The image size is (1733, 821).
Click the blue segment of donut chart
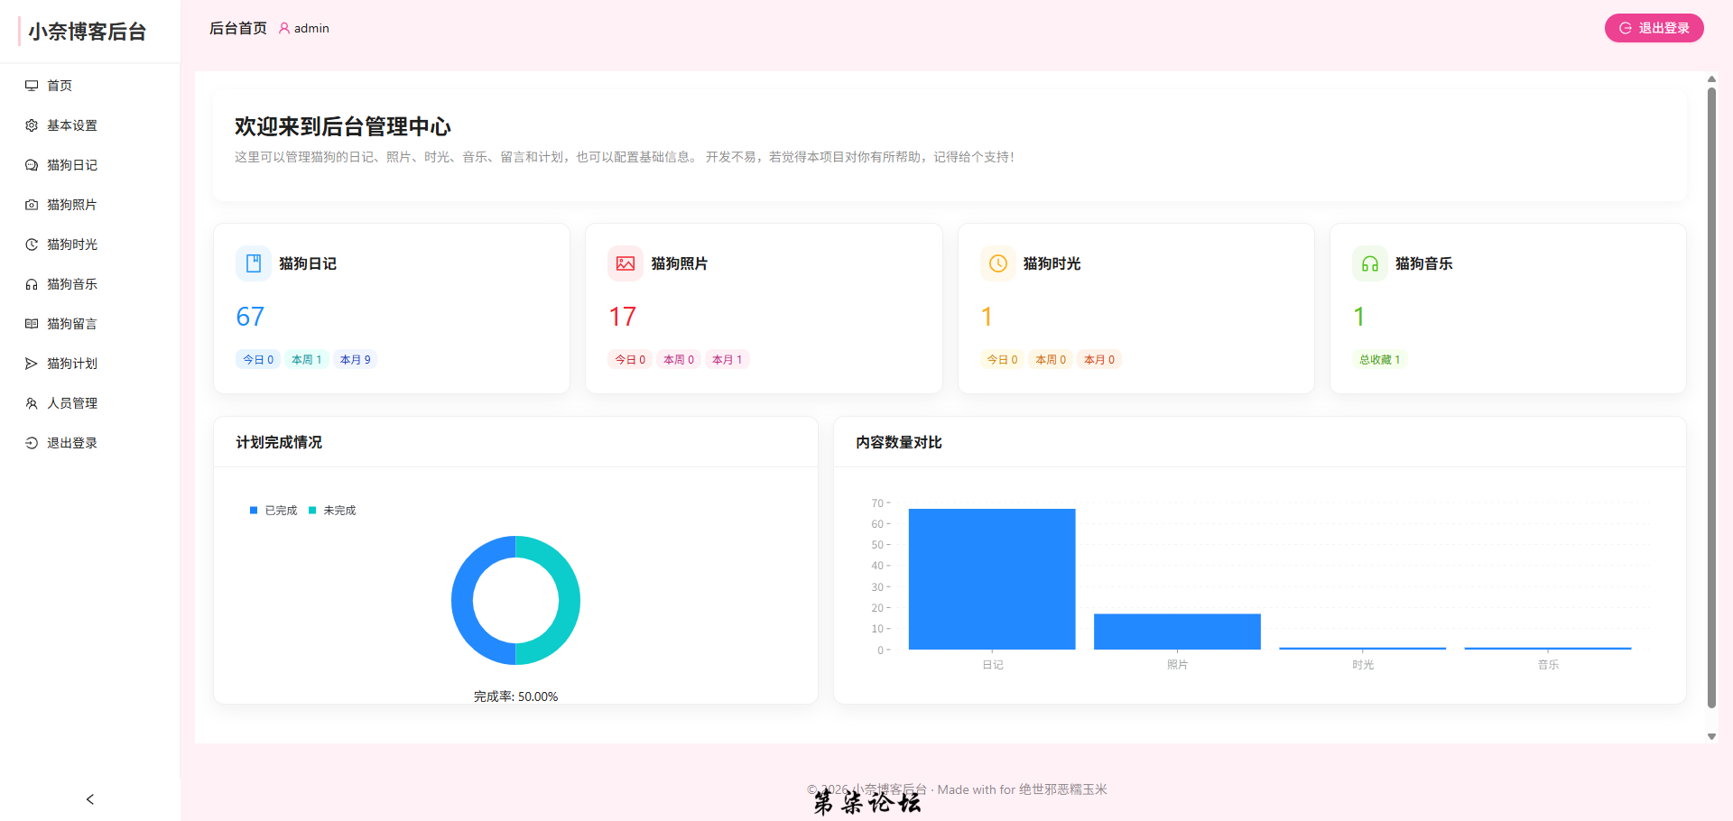(x=463, y=601)
